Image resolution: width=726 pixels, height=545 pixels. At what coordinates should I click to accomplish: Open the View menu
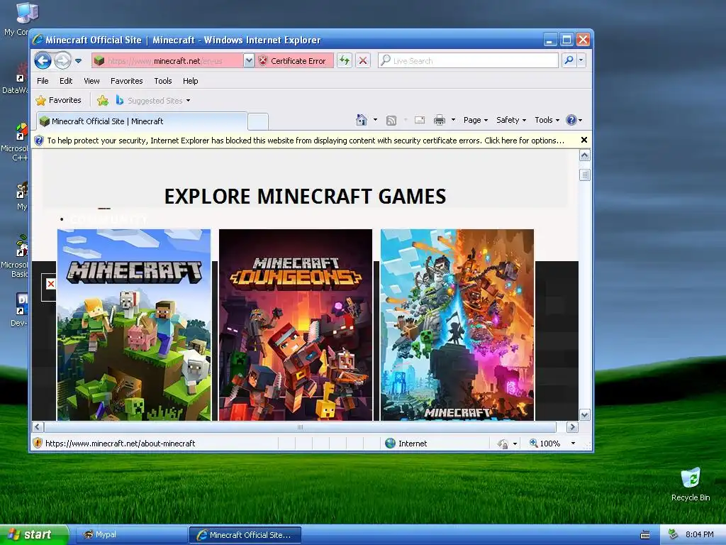coord(91,81)
